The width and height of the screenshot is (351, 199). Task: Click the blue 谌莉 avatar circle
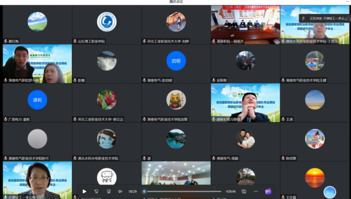click(37, 99)
